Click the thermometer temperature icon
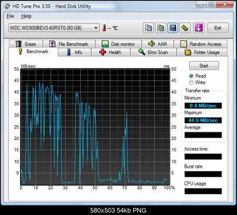 [104, 28]
